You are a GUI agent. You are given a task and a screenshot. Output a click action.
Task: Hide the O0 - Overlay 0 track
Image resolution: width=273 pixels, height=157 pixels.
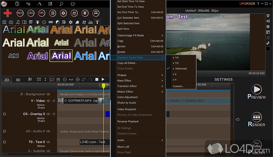click(x=48, y=114)
